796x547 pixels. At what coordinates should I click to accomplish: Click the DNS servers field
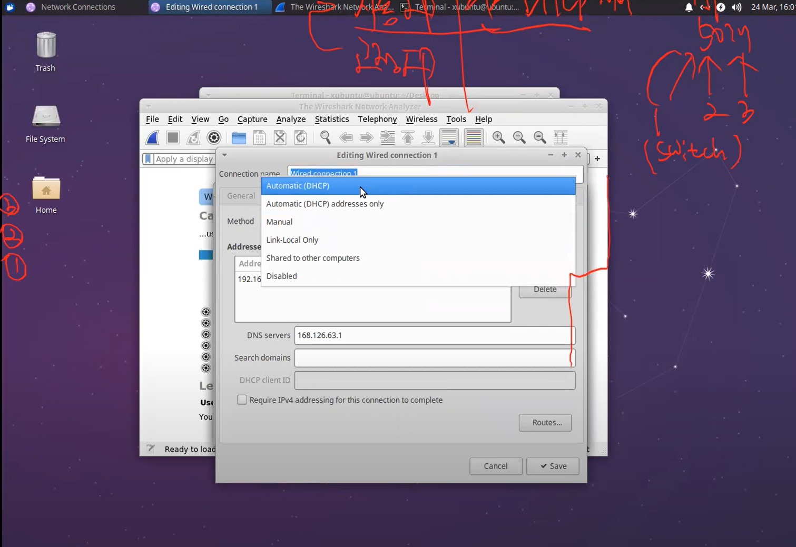click(x=435, y=335)
